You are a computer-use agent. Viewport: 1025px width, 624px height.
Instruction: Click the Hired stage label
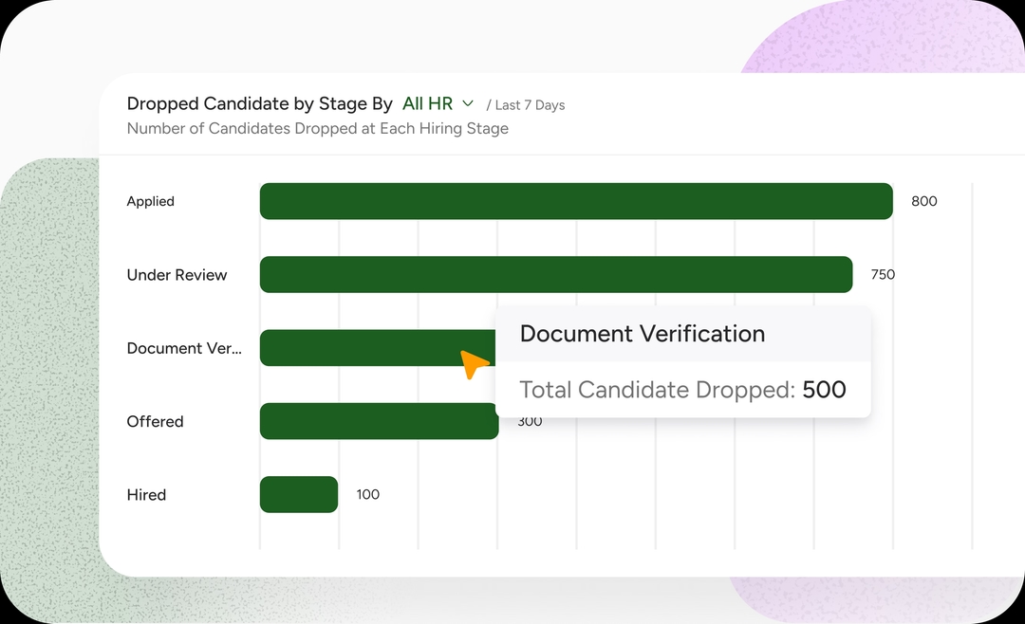[x=147, y=494]
